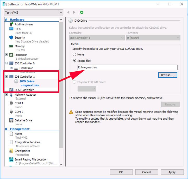Collapse the IDE Controller 1 node
Image resolution: width=188 pixels, height=179 pixels.
tap(7, 76)
